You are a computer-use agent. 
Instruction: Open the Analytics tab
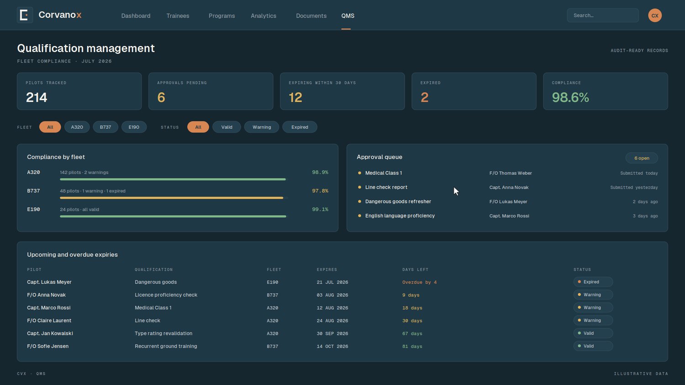pos(263,16)
